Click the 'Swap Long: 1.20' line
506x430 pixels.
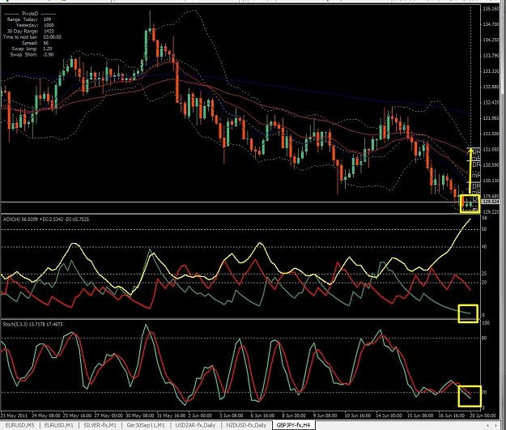pyautogui.click(x=32, y=49)
